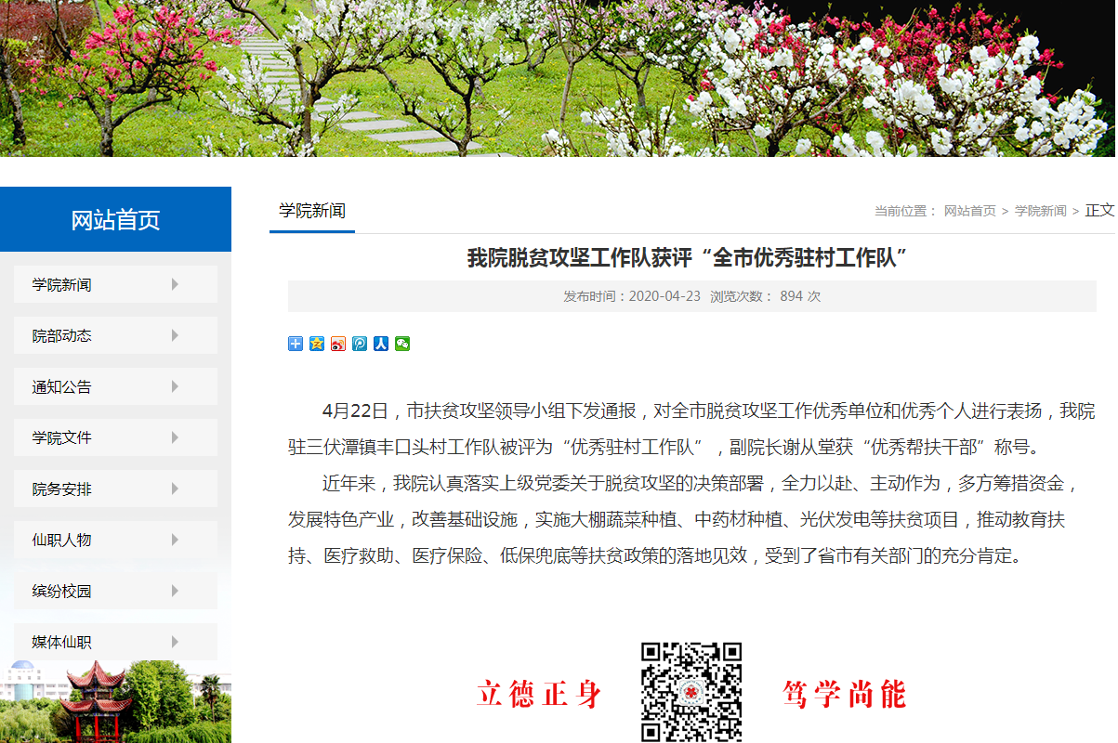Click the 网站首页 blue header button
The width and height of the screenshot is (1118, 743).
(115, 220)
